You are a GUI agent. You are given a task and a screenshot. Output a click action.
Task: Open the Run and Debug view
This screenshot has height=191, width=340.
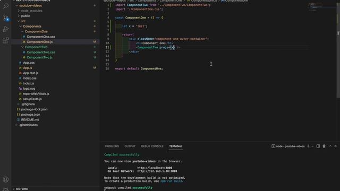tap(6, 29)
